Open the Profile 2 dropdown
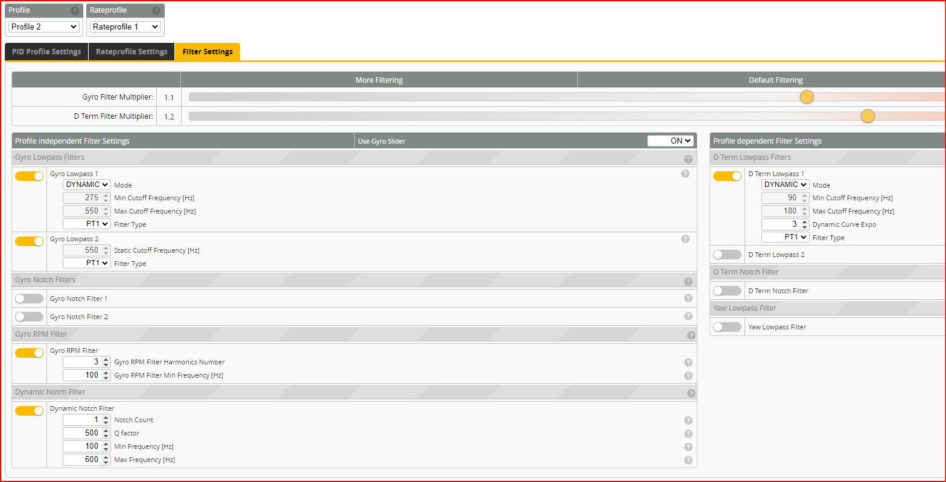946x482 pixels. coord(44,27)
